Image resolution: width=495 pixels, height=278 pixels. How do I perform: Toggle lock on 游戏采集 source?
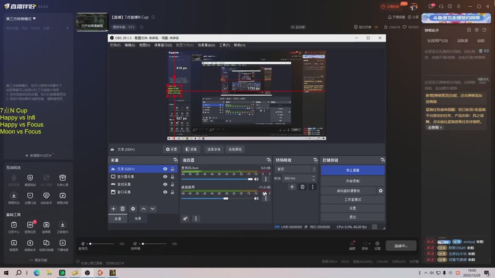(173, 184)
